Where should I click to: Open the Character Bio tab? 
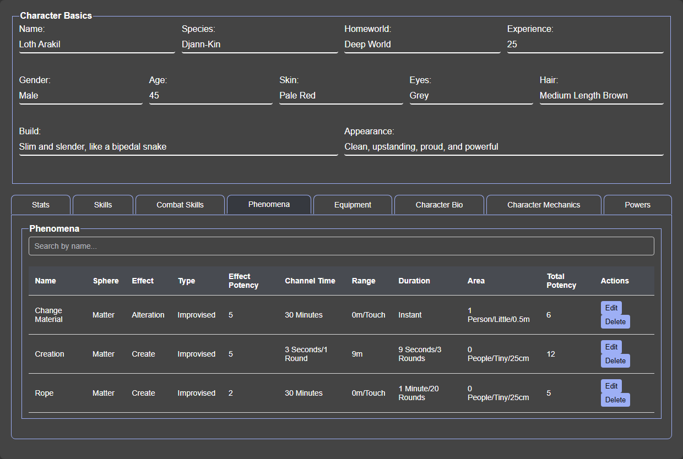click(x=439, y=205)
